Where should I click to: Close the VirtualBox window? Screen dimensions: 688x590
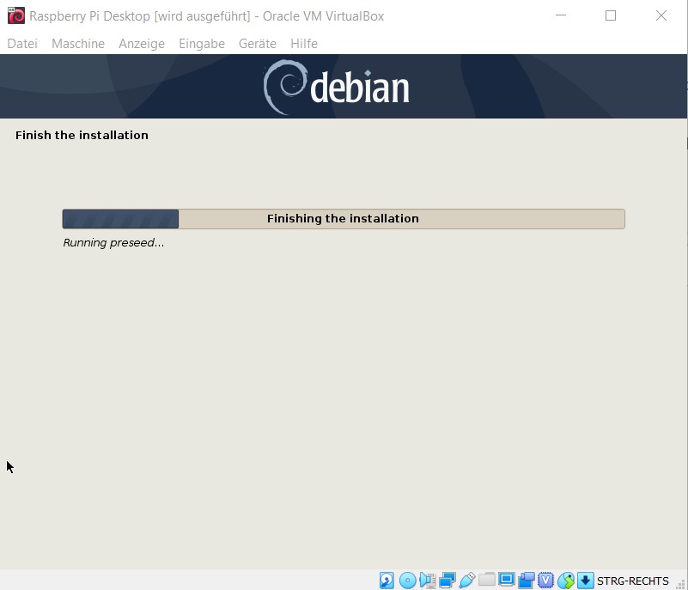click(661, 15)
